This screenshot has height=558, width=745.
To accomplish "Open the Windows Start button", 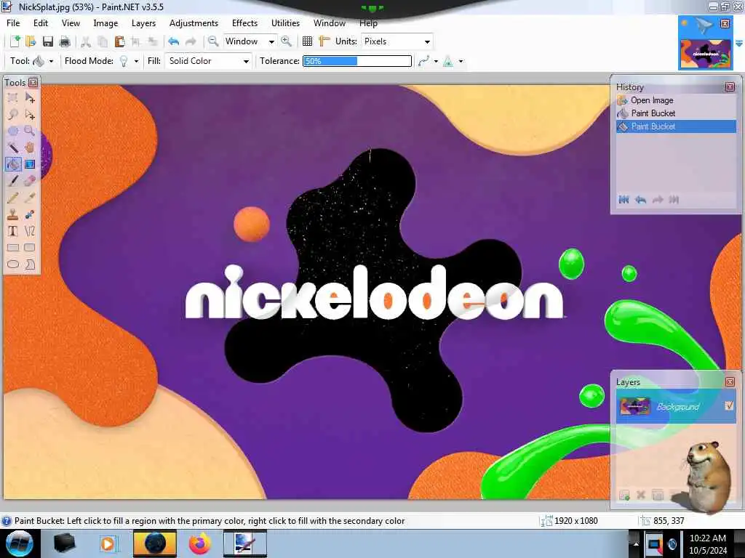I will pyautogui.click(x=19, y=543).
